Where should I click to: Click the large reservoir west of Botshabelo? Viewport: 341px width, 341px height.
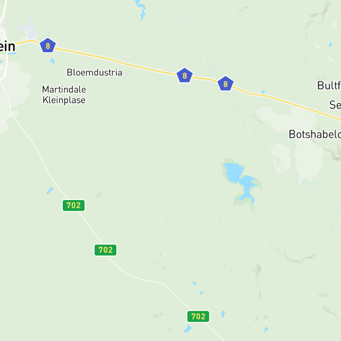click(x=241, y=181)
